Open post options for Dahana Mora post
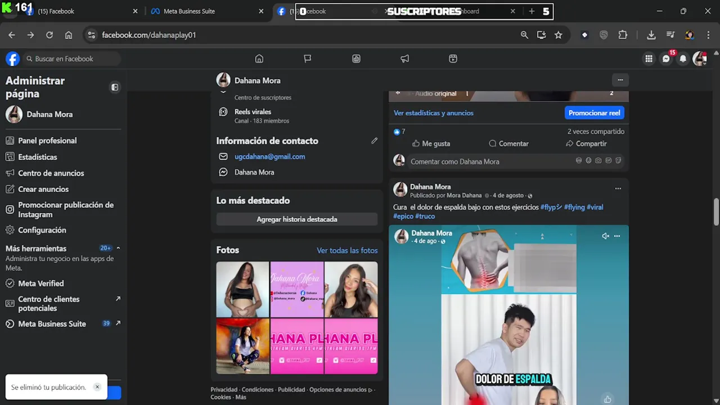Screen dimensions: 720x405 pyautogui.click(x=618, y=188)
